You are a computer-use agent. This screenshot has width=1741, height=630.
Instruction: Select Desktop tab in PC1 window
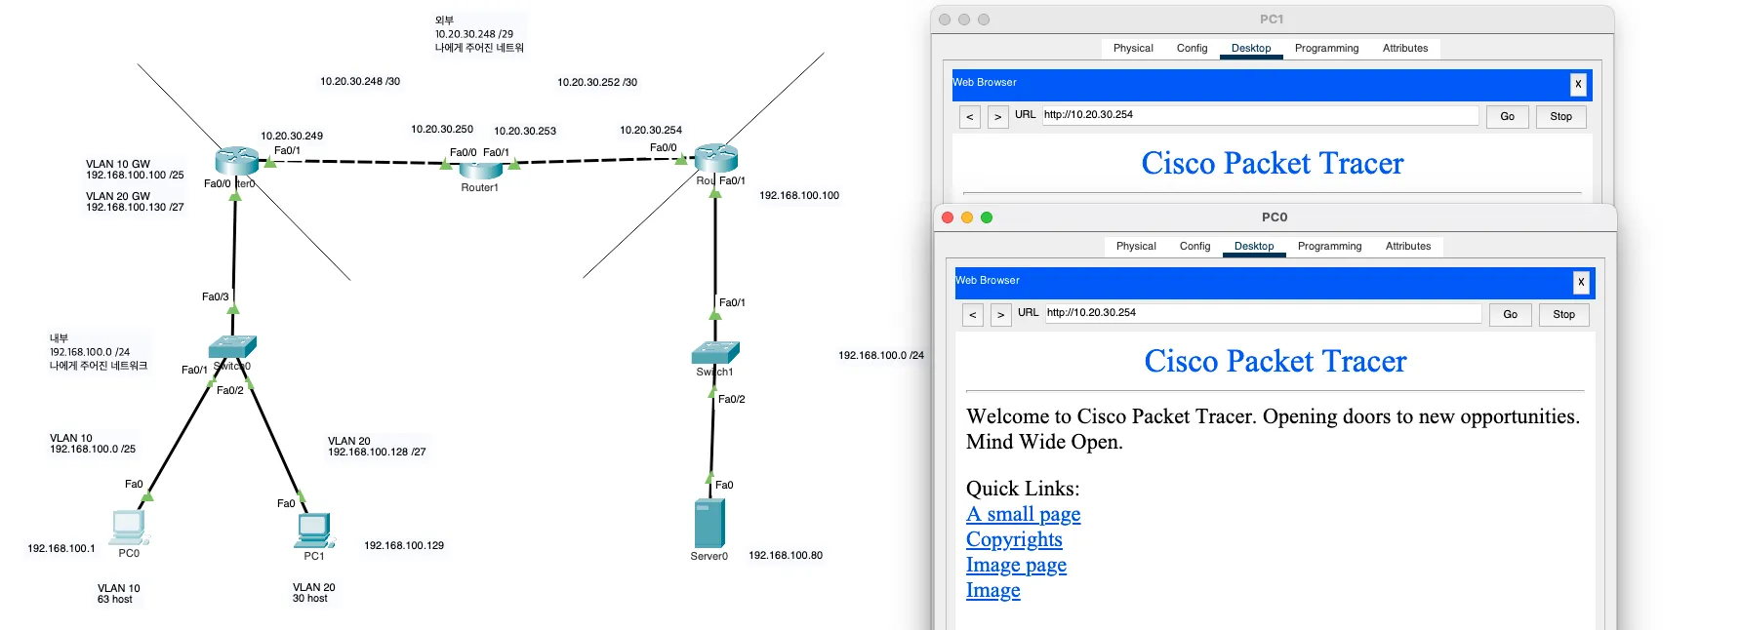(1251, 49)
